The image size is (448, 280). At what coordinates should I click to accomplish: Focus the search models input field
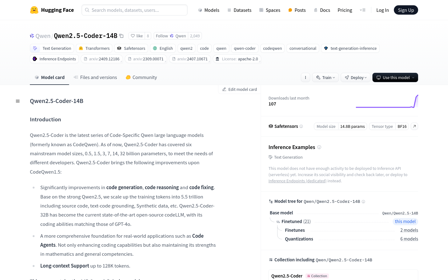pyautogui.click(x=134, y=10)
